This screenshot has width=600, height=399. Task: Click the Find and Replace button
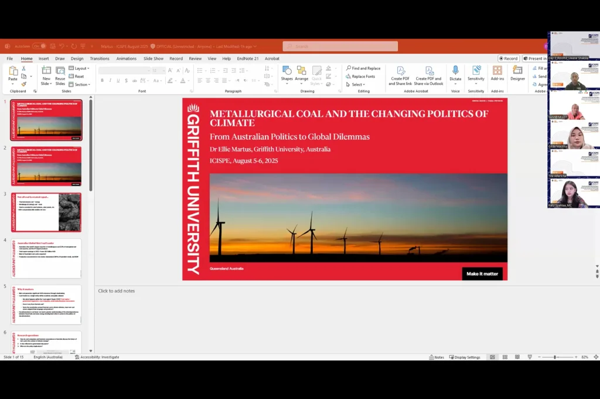tap(363, 68)
